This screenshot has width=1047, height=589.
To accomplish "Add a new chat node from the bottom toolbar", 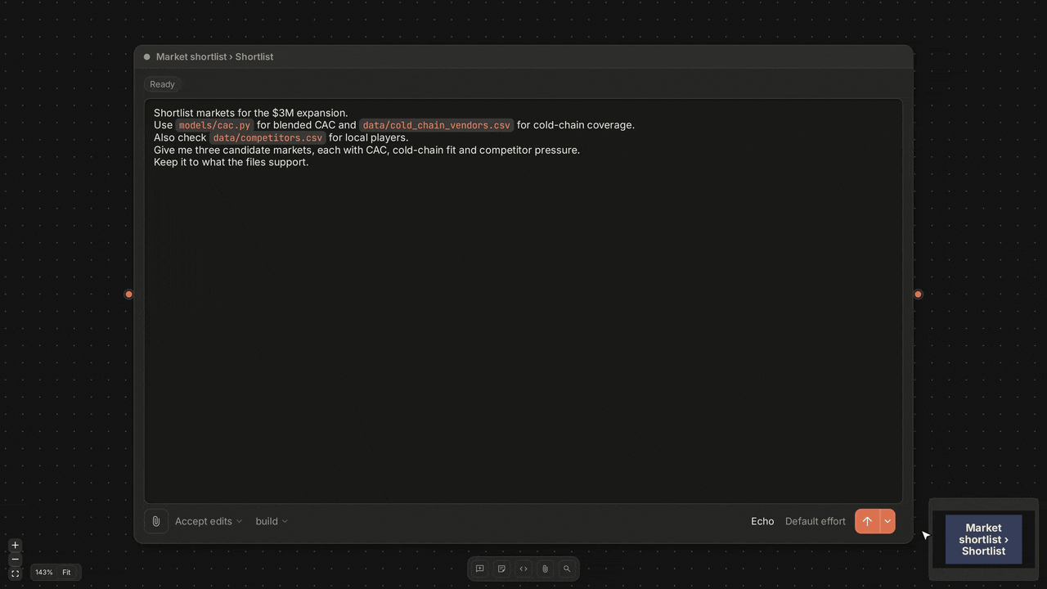I will [x=480, y=569].
